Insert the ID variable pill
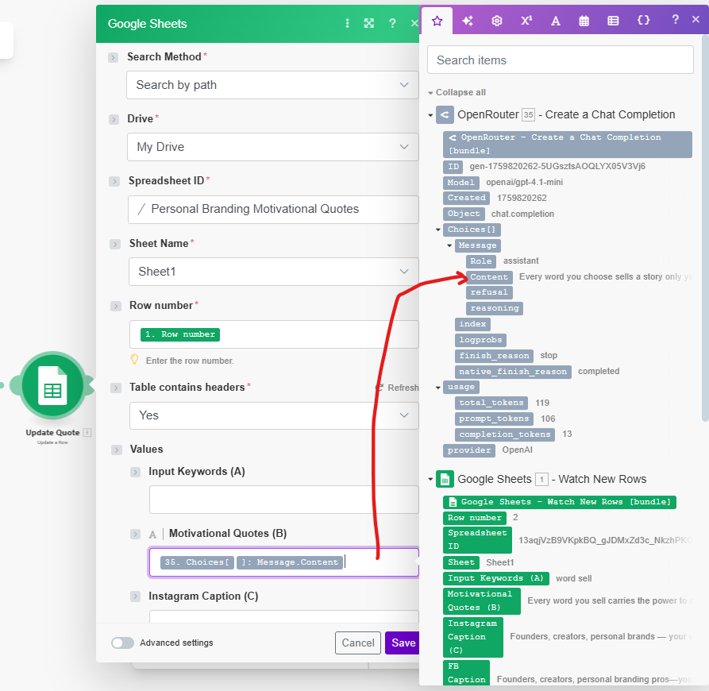Viewport: 709px width, 691px height. [453, 167]
